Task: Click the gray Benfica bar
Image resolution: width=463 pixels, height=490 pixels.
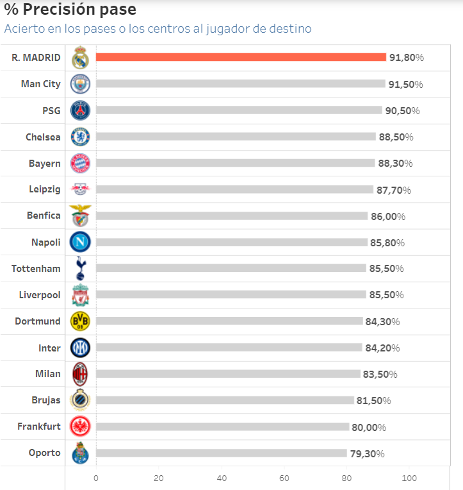Action: [232, 216]
